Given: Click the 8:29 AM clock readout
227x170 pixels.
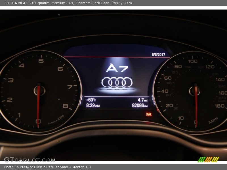Looking at the screenshot, I should [x=92, y=105].
